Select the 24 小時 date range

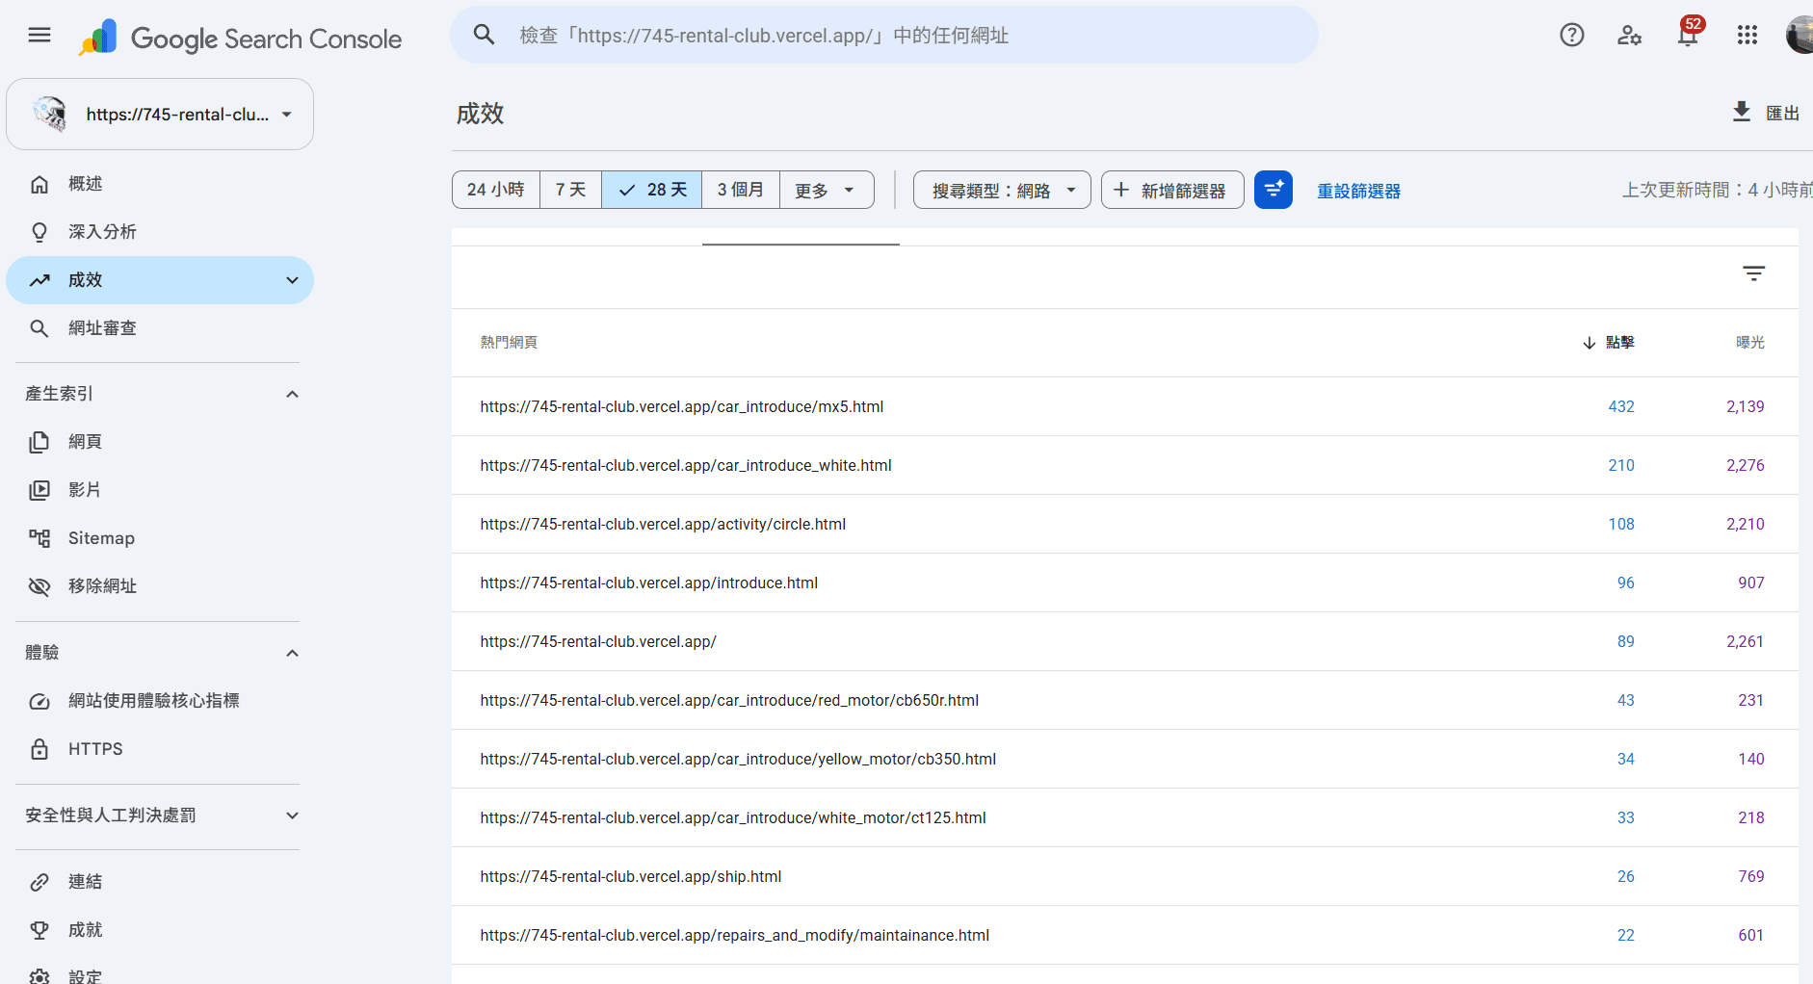(x=496, y=190)
